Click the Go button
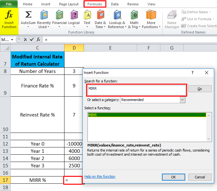 200,89
